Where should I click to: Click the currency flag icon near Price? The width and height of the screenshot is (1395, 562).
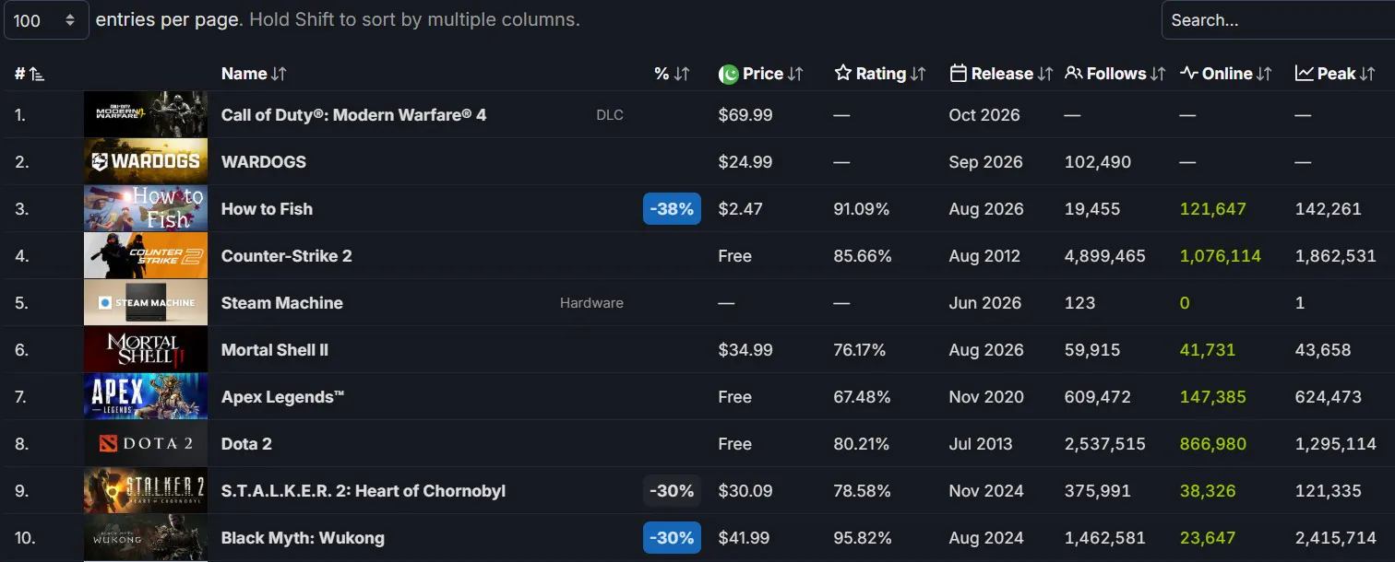pyautogui.click(x=729, y=74)
